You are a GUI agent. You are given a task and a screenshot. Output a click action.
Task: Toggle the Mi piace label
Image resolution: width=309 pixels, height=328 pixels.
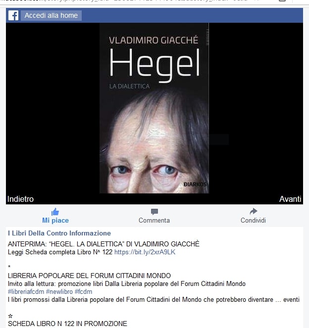click(55, 220)
